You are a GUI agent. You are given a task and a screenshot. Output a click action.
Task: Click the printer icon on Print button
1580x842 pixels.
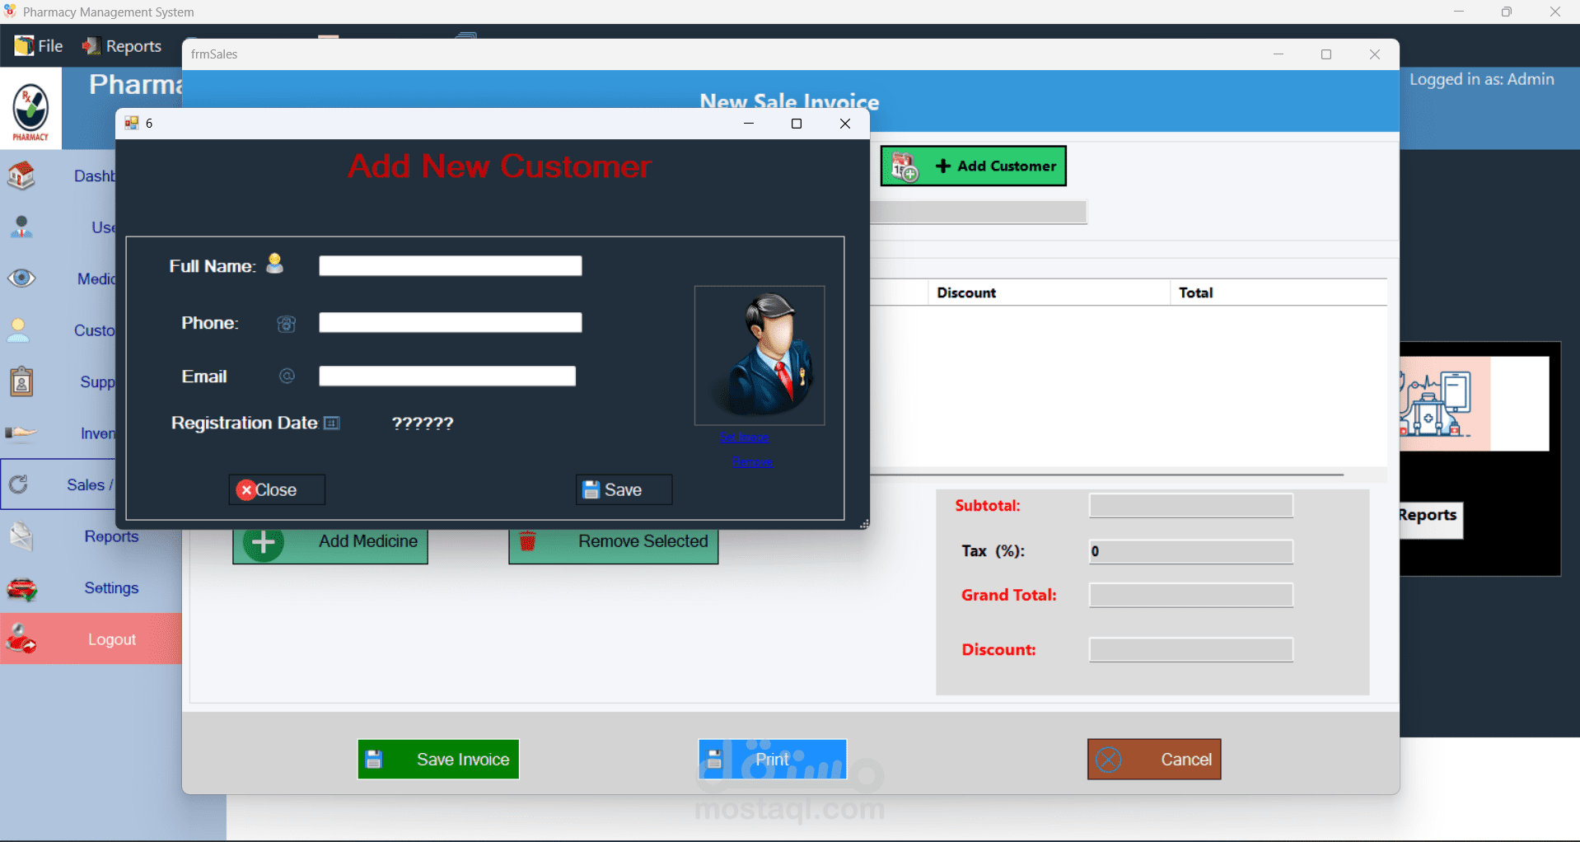(714, 759)
